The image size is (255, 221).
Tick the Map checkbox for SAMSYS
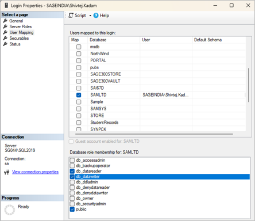(x=79, y=109)
